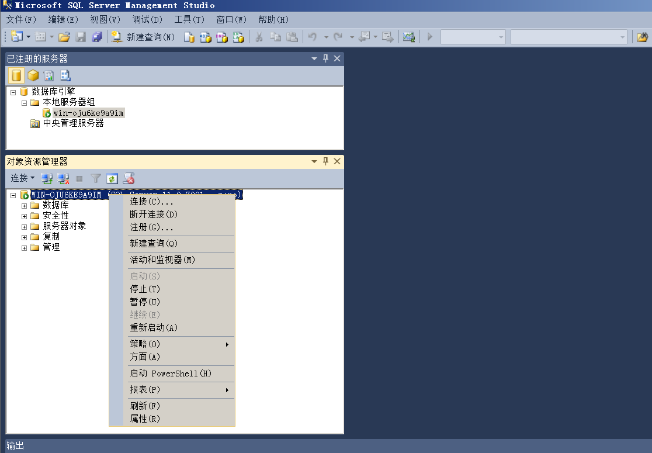Click the Cut scissors icon
This screenshot has height=453, width=652.
tap(259, 37)
